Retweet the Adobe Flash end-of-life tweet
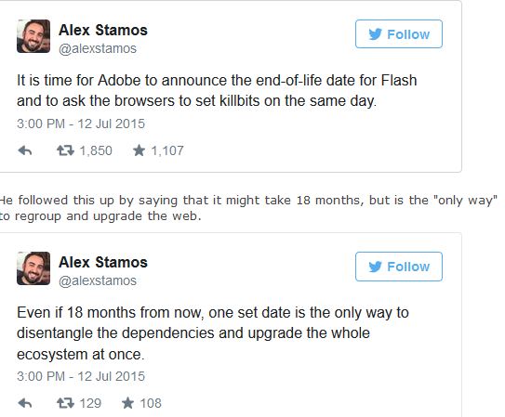Viewport: 505px width, 417px height. point(65,150)
